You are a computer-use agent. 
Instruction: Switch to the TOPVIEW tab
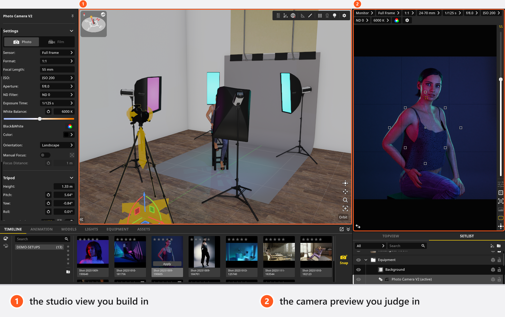pos(391,236)
